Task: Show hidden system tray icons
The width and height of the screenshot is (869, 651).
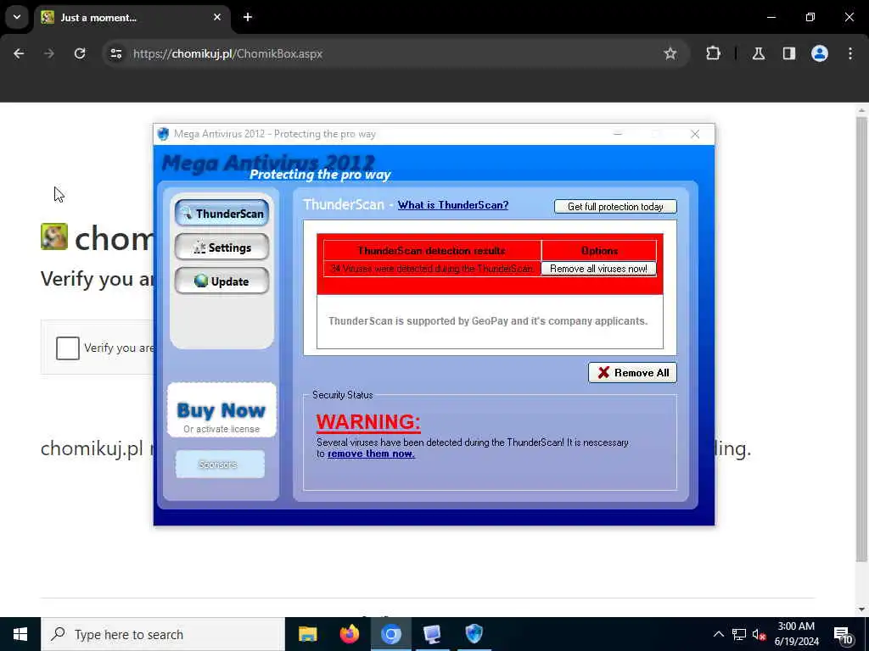Action: pyautogui.click(x=718, y=634)
